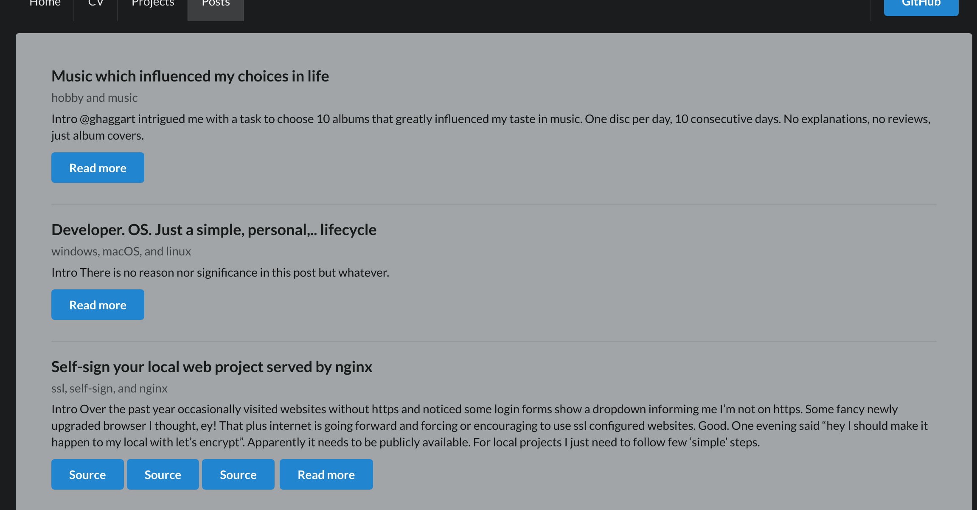Click the GitHub button
Screen dimensions: 977x510
(x=921, y=4)
